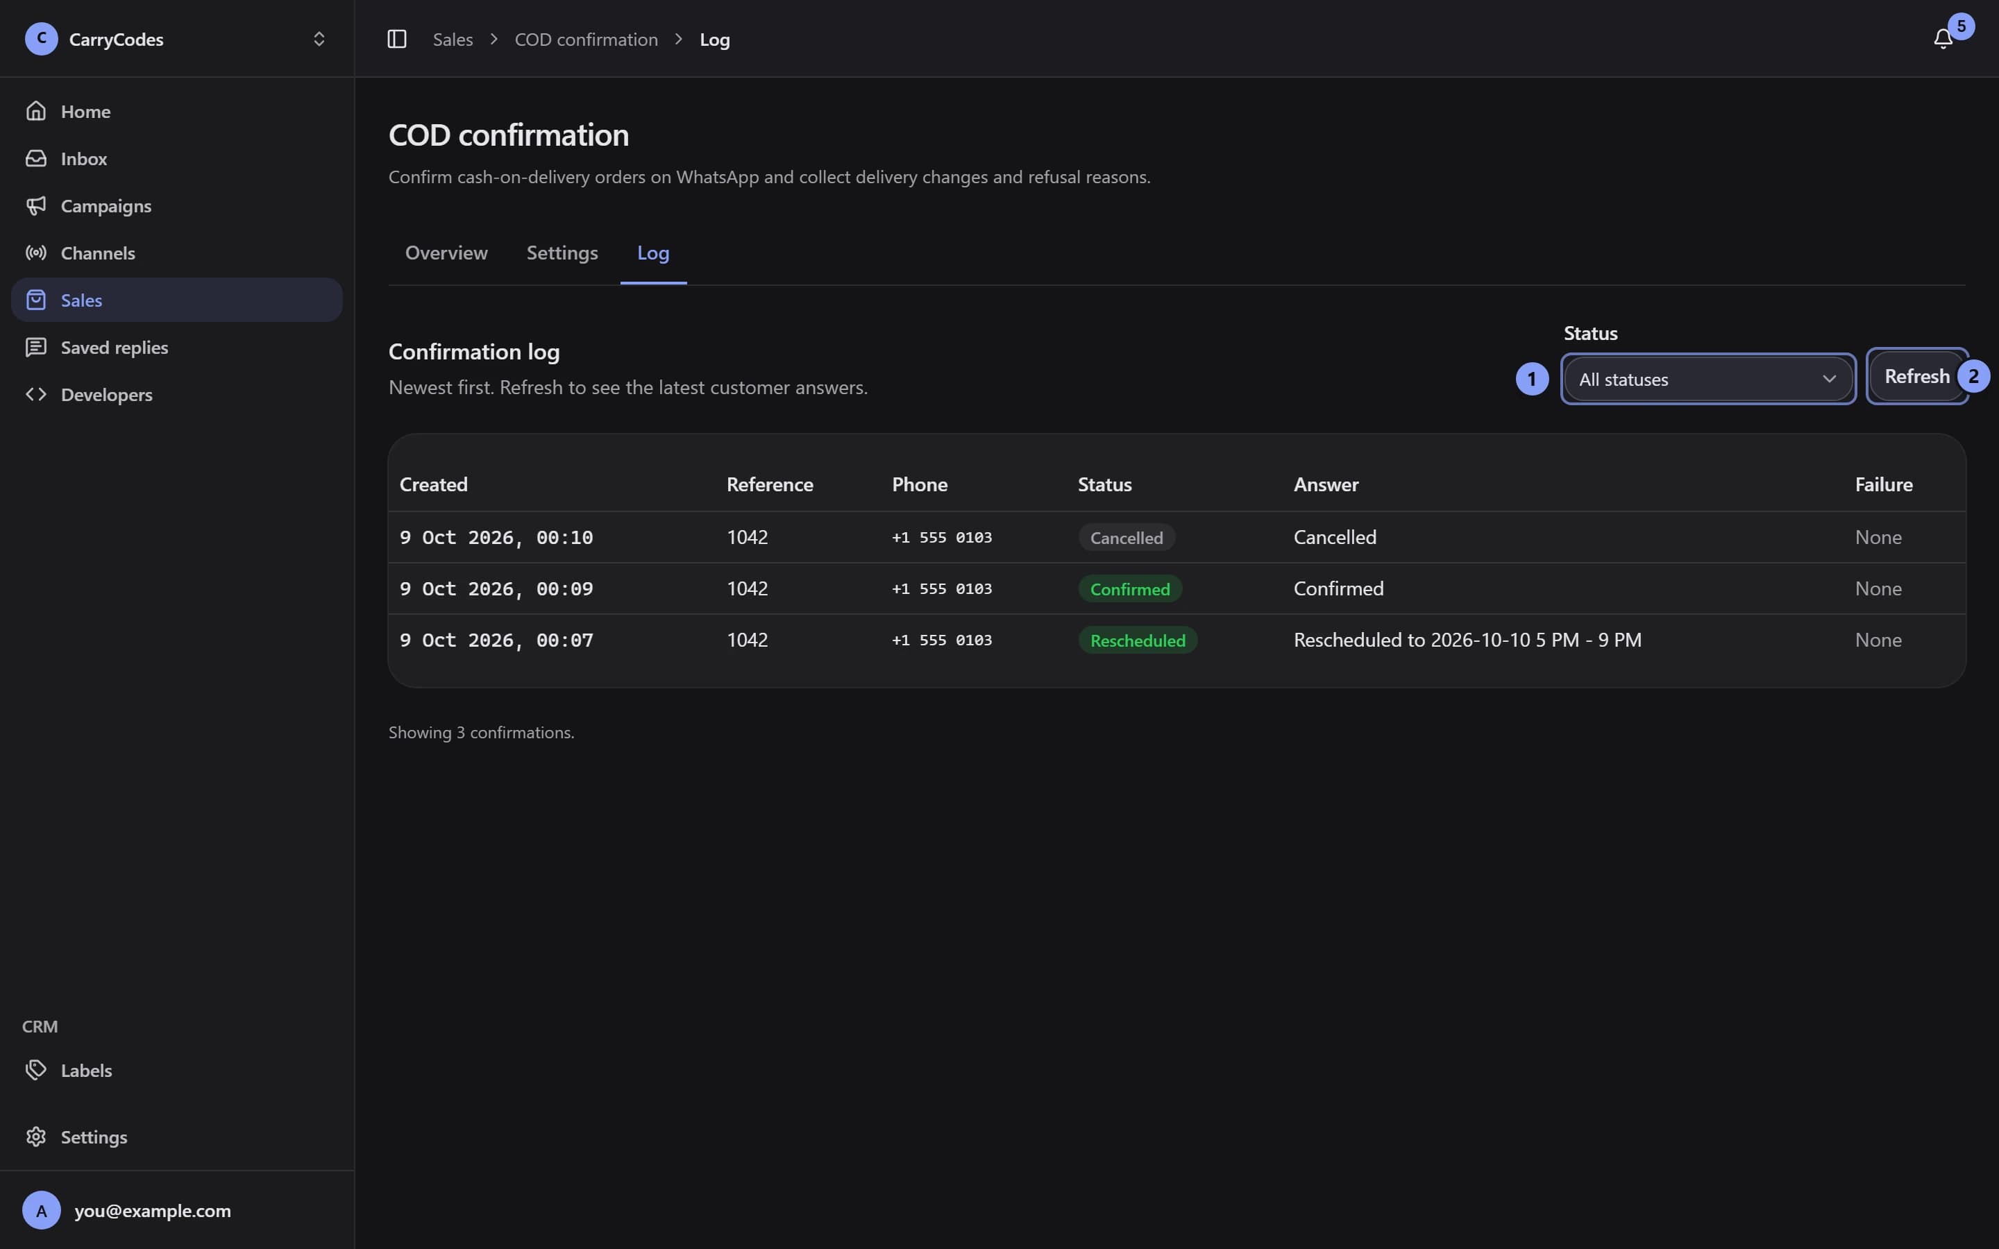Select the row created 9 Oct 2026, 00:10
Screen dimensions: 1999x1249
(x=1176, y=537)
